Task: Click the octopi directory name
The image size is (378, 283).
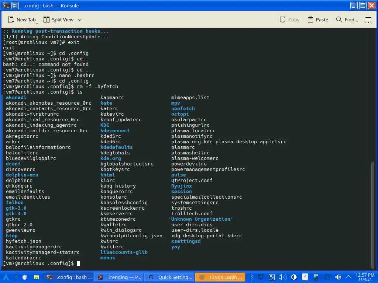Action: [x=180, y=114]
